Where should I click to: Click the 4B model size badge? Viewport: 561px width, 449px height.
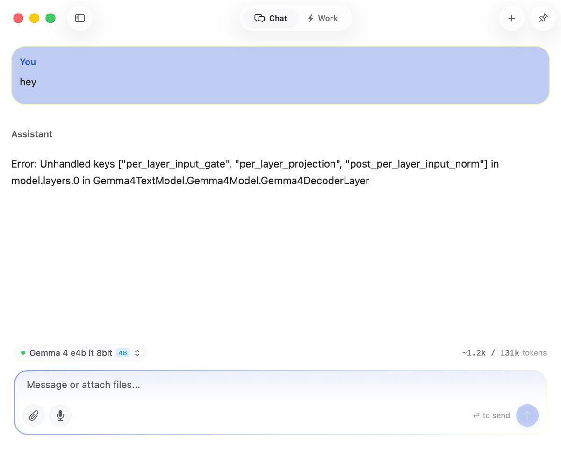(123, 353)
